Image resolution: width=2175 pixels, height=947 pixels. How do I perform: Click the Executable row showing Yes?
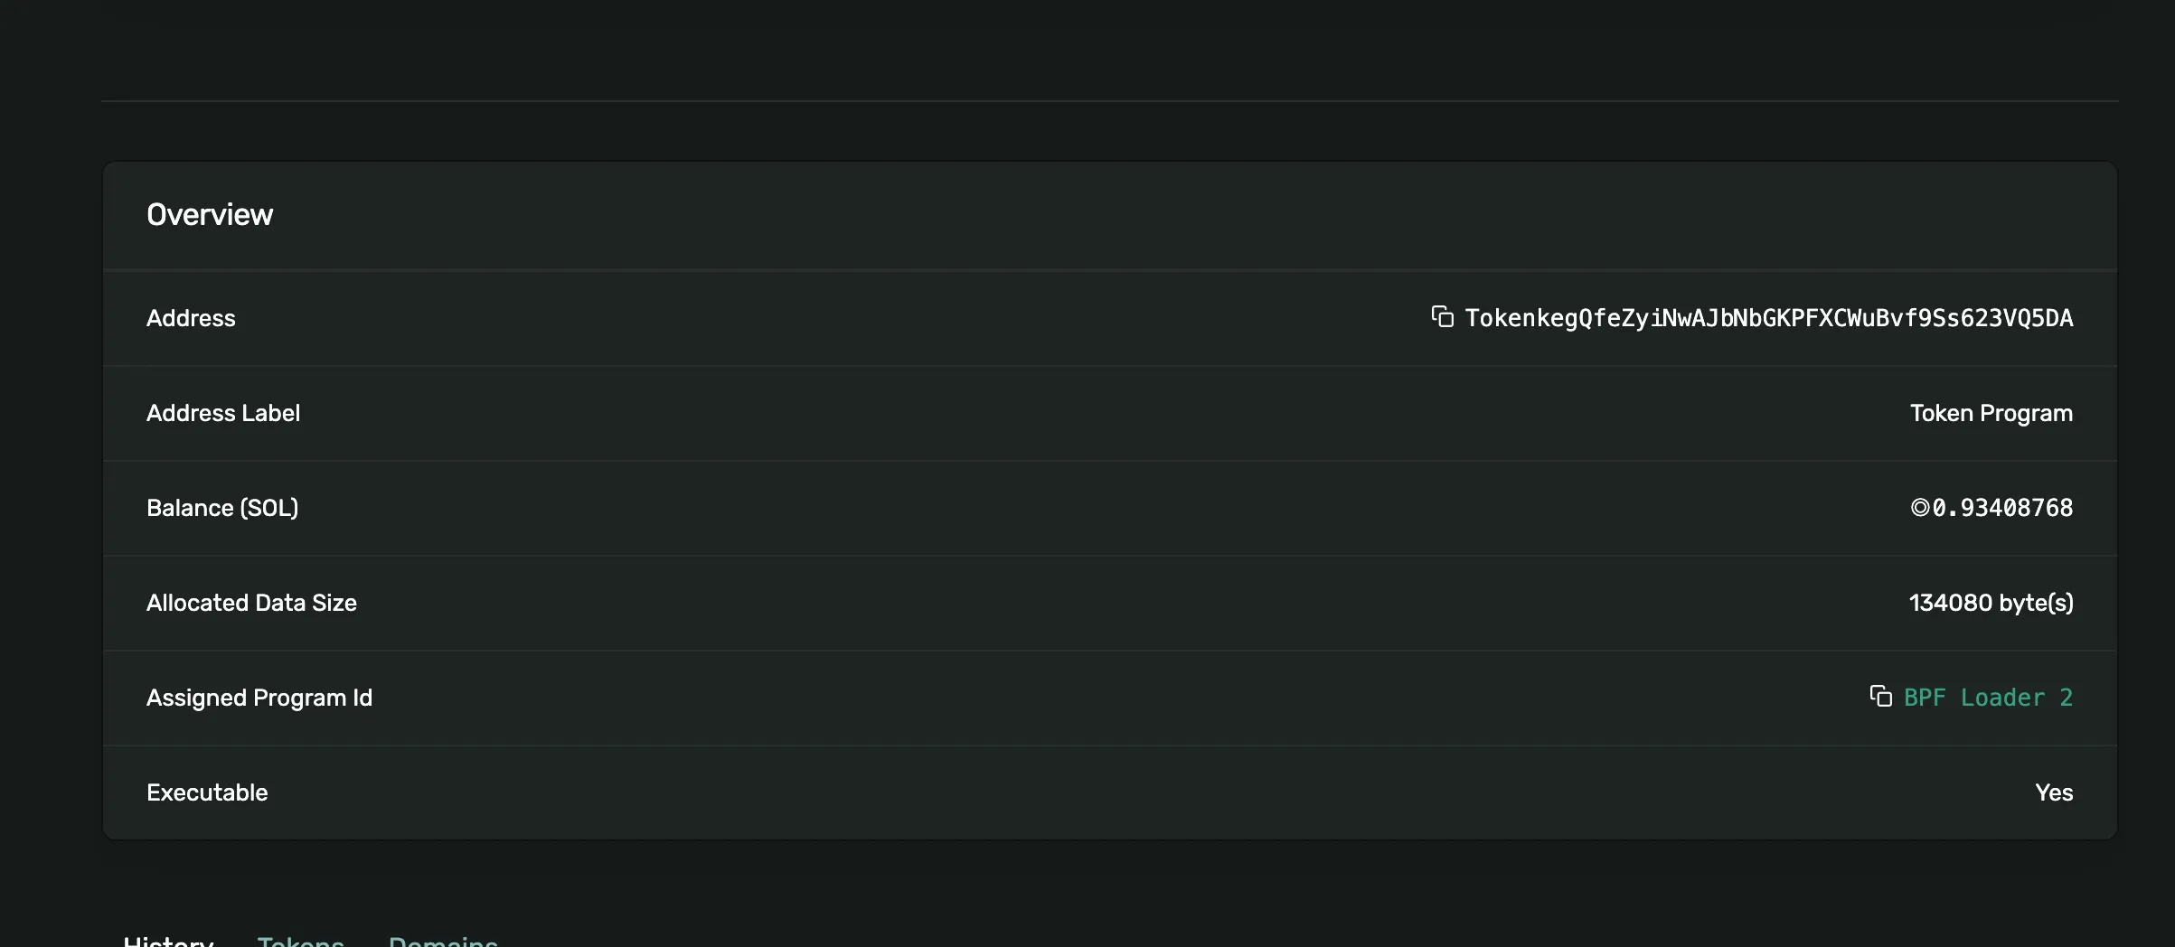pyautogui.click(x=2056, y=792)
